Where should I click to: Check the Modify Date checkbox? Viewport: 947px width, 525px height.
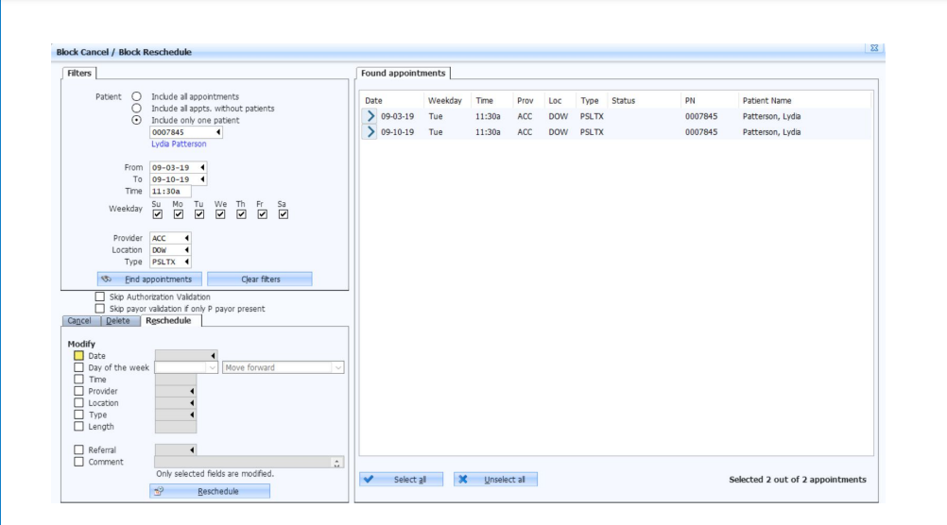click(x=78, y=356)
